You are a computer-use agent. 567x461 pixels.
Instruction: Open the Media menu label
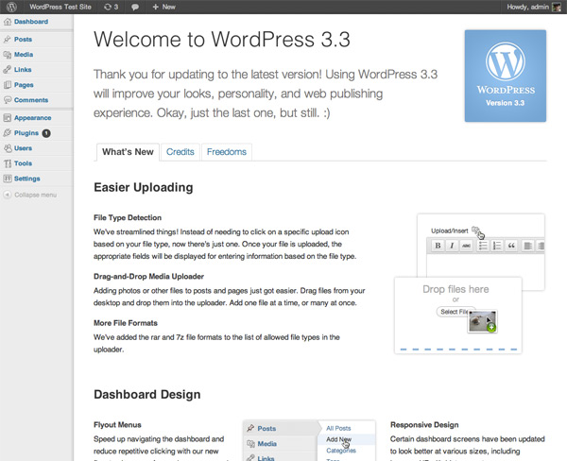[24, 55]
